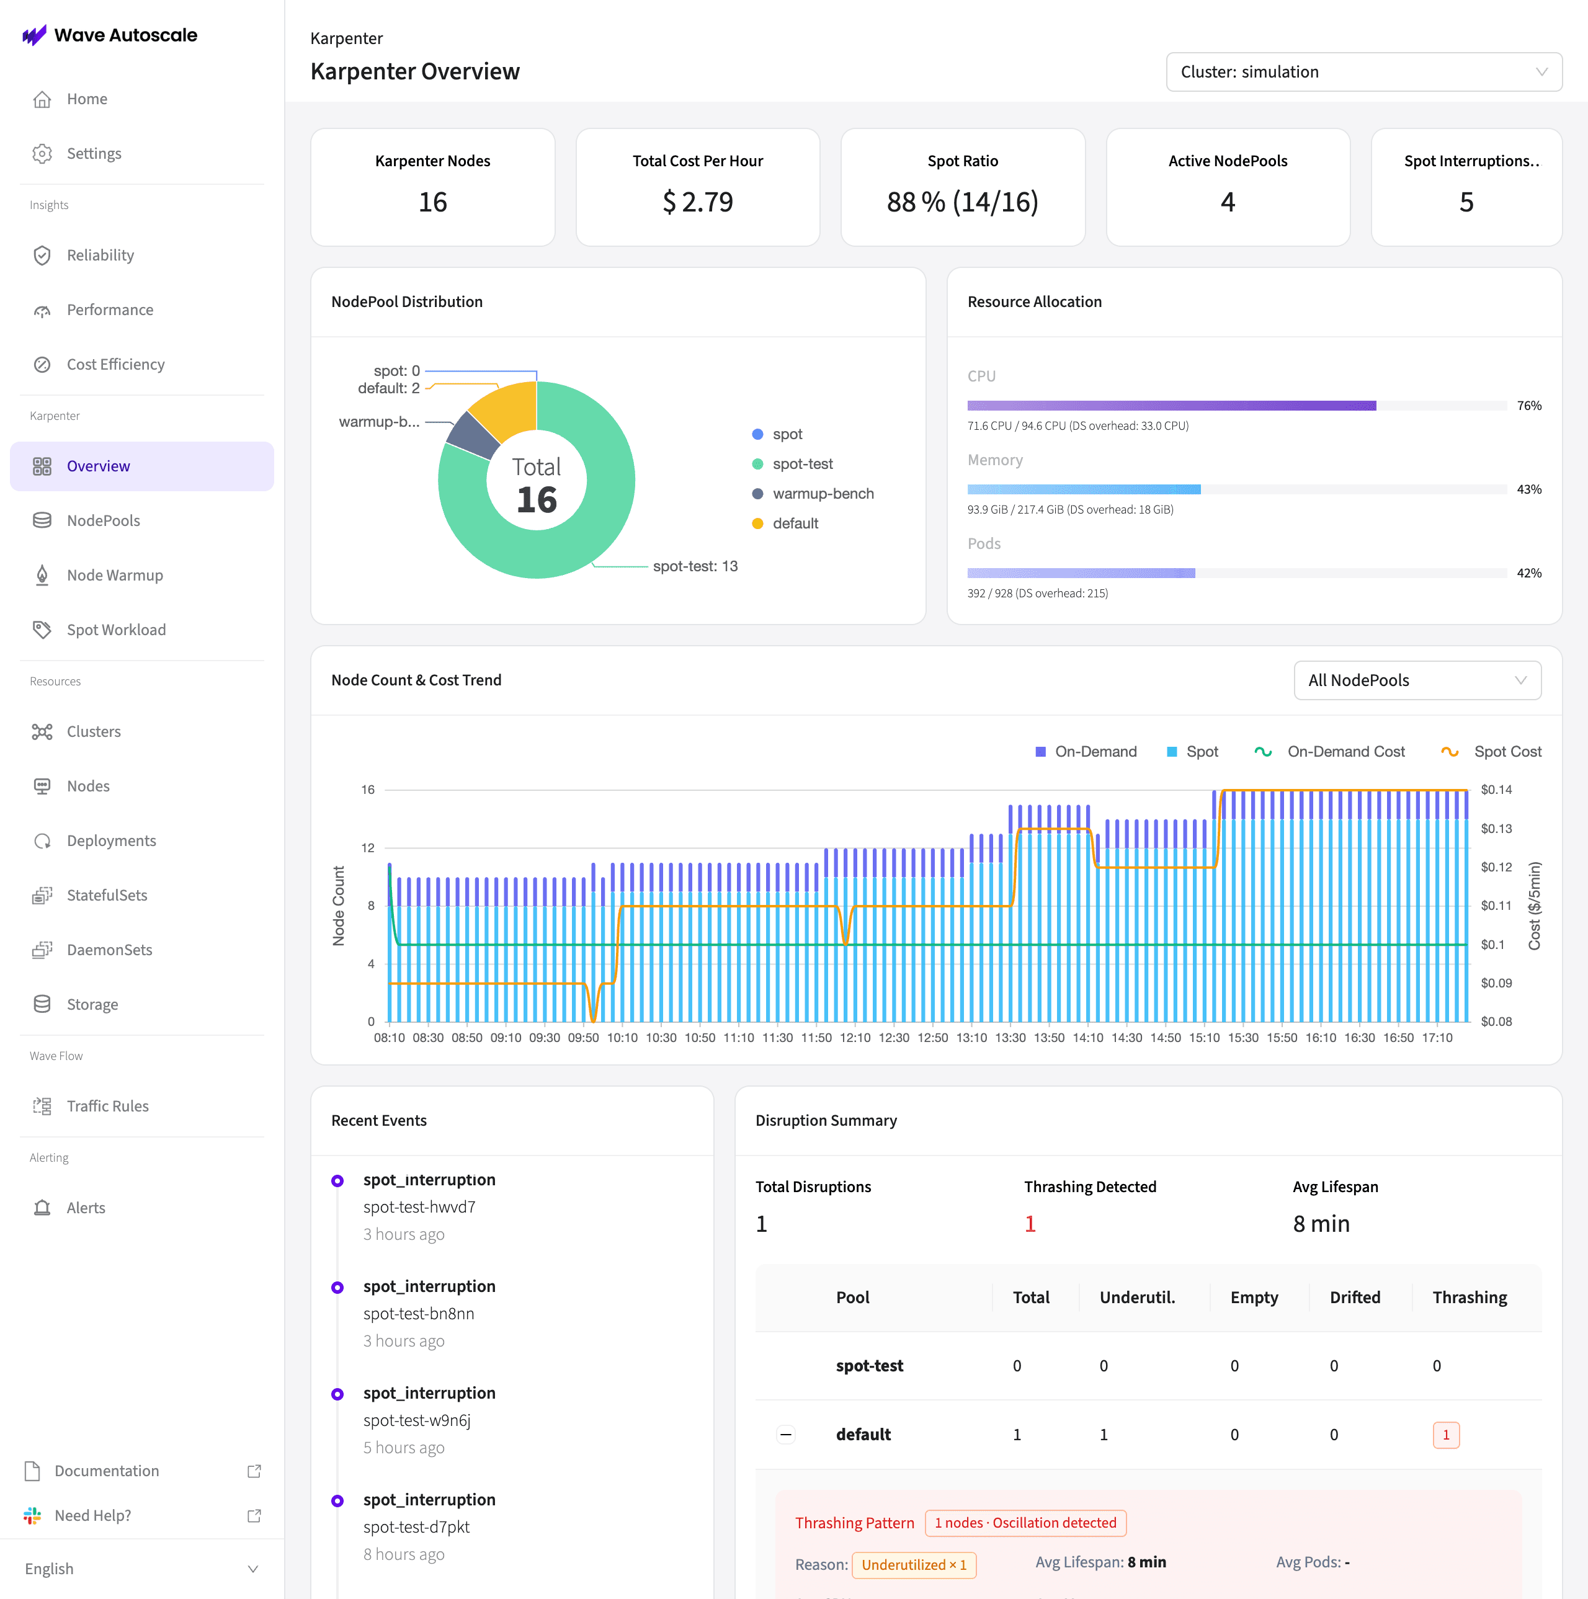This screenshot has height=1599, width=1588.
Task: Click the Spot Workload tag icon
Action: (42, 631)
